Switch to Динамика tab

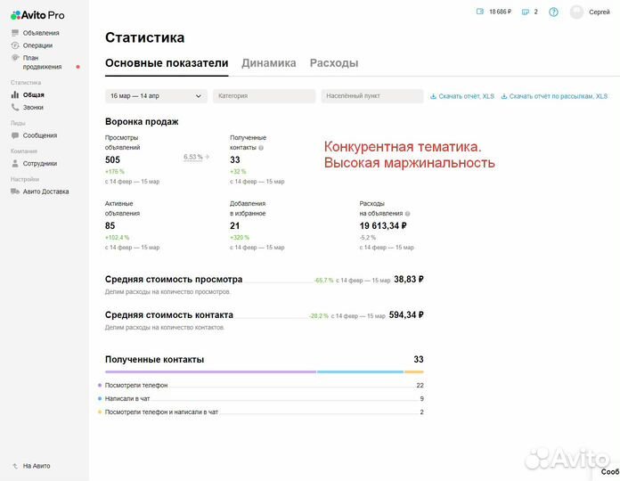269,63
